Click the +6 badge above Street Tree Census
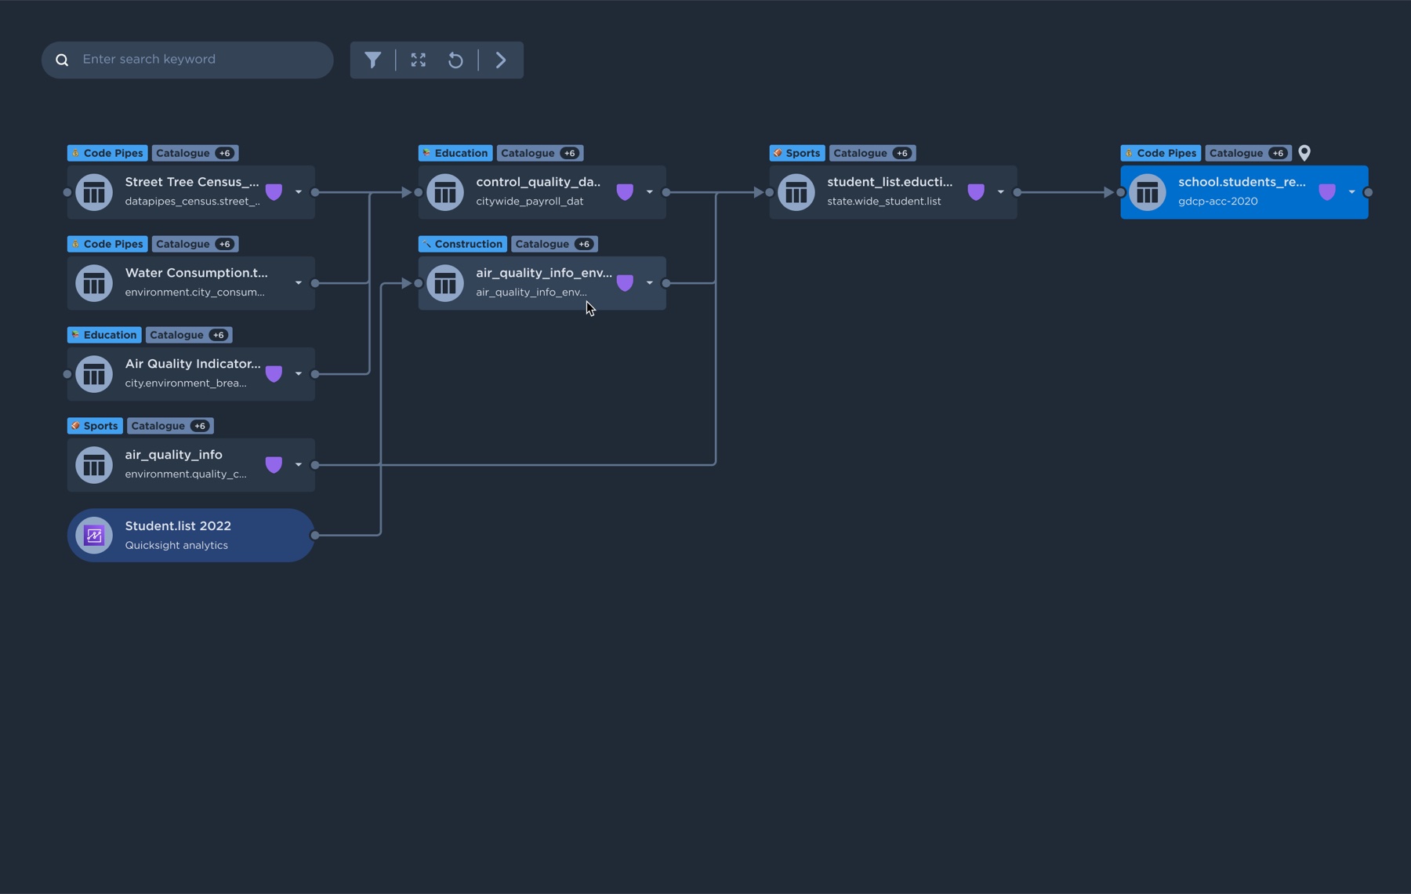The image size is (1411, 894). point(225,153)
